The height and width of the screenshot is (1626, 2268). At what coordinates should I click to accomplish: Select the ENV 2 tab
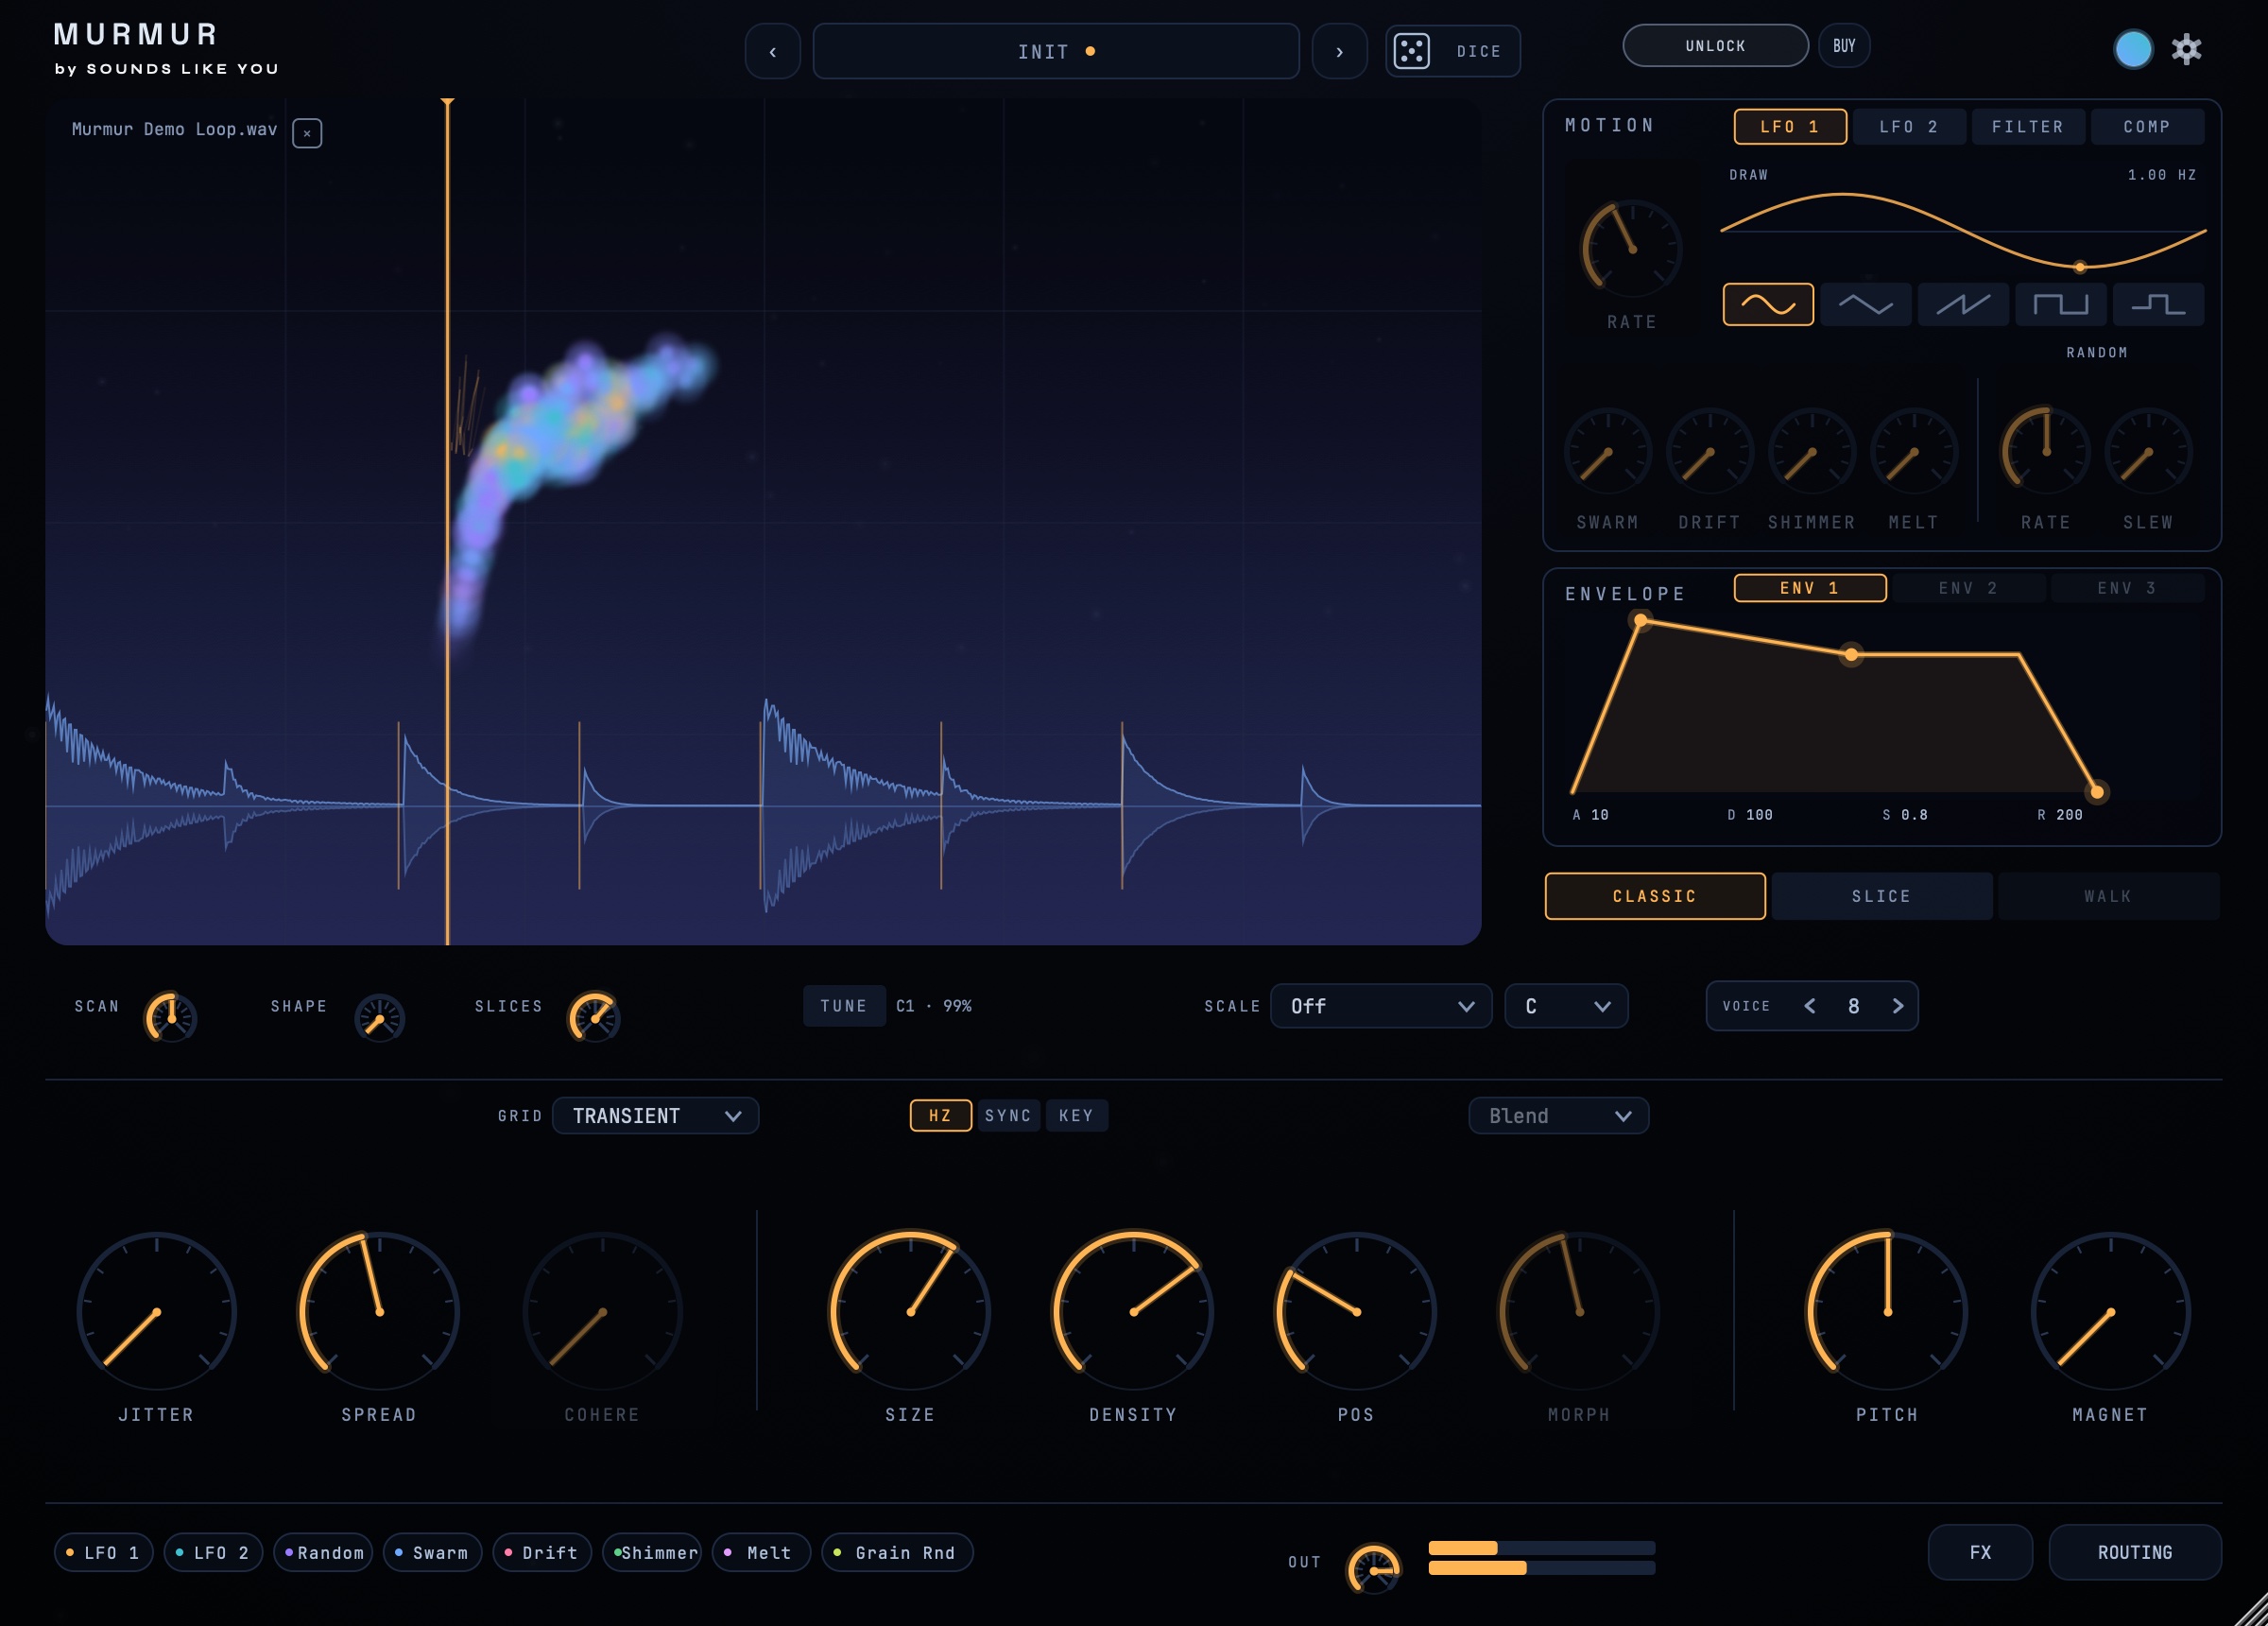click(x=1968, y=588)
